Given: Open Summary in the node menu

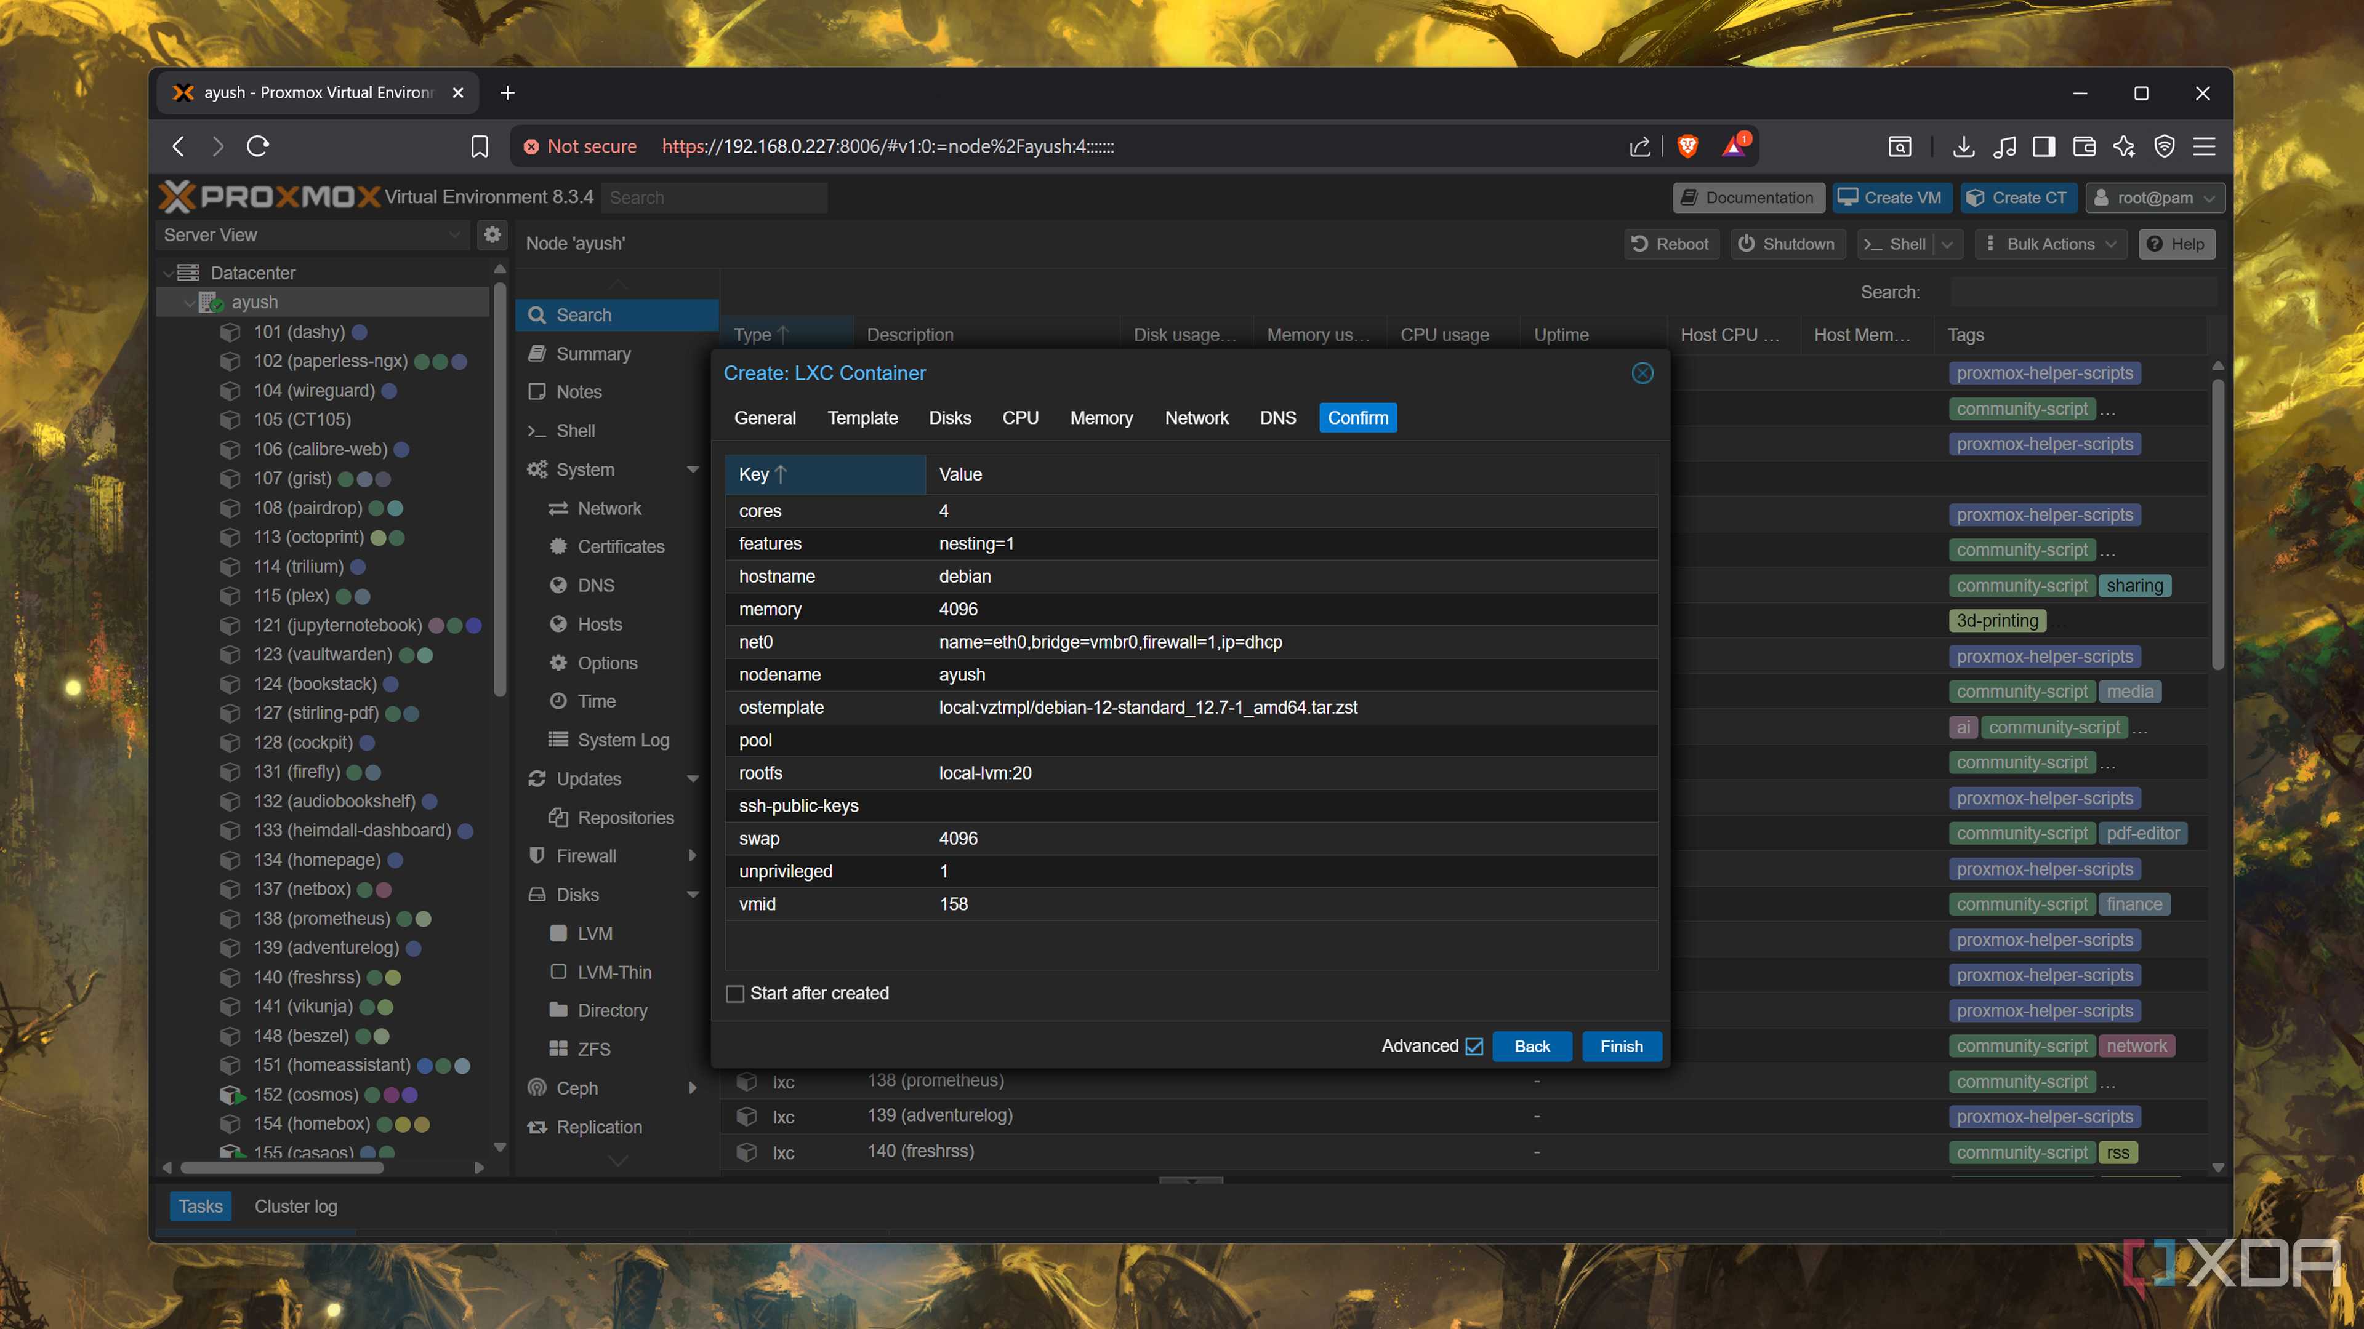Looking at the screenshot, I should click(593, 354).
